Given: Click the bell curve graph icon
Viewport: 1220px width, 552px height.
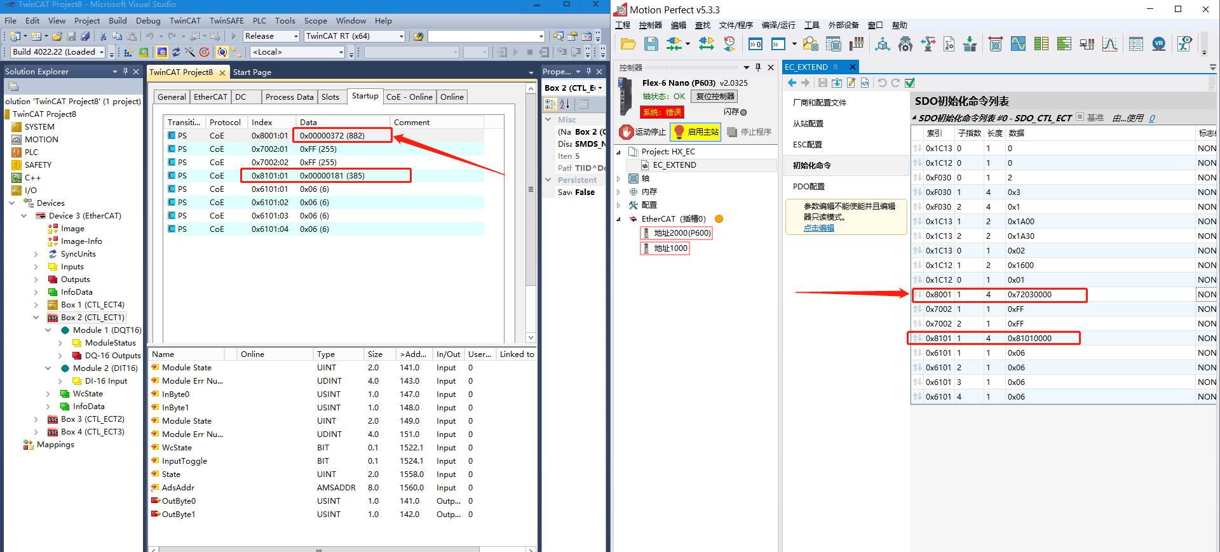Looking at the screenshot, I should [x=1110, y=44].
